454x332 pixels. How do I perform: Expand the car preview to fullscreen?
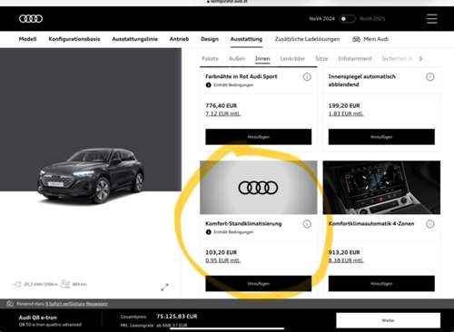click(x=164, y=287)
